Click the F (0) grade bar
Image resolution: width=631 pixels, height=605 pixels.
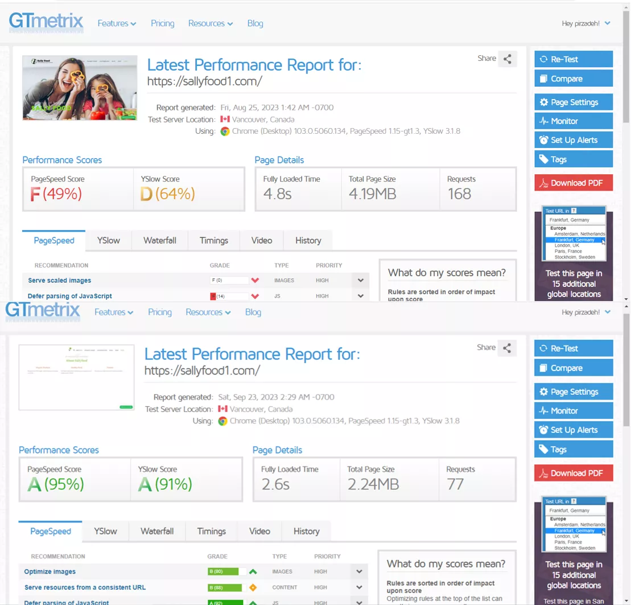tap(229, 280)
